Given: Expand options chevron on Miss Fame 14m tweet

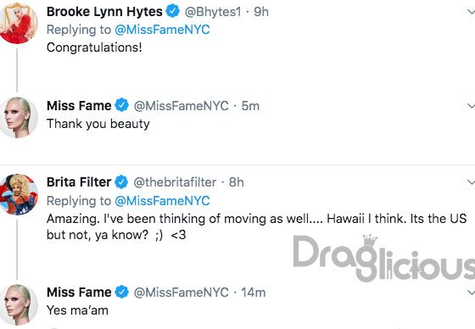Looking at the screenshot, I should [x=471, y=293].
